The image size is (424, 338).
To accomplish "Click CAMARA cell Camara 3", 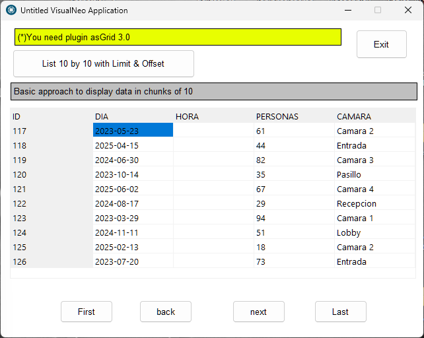I will 374,160.
